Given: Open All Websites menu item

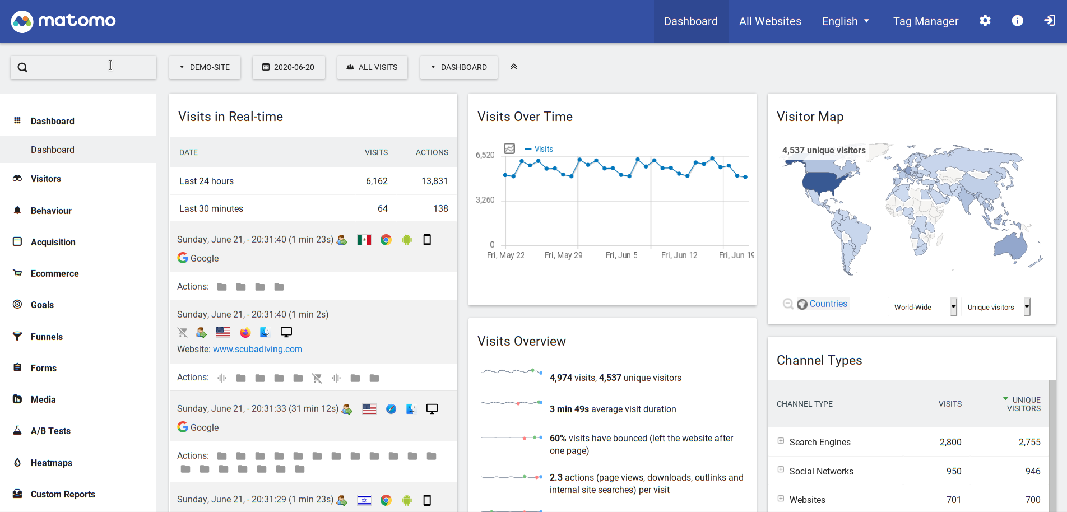Looking at the screenshot, I should pyautogui.click(x=770, y=21).
